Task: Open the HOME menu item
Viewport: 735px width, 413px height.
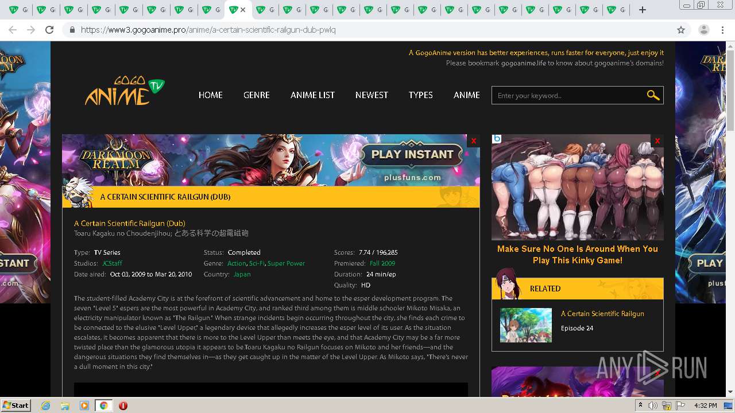Action: pos(211,95)
